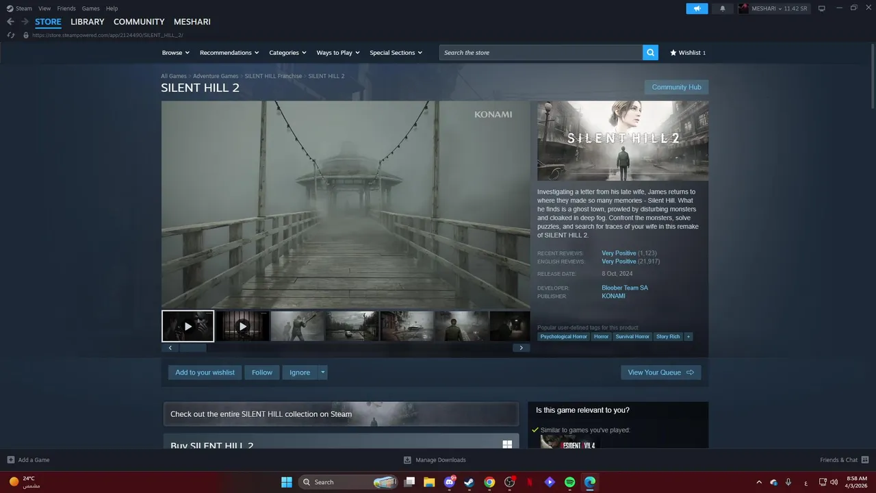Switch to Big Picture mode monitor icon
Image resolution: width=876 pixels, height=493 pixels.
coord(821,8)
